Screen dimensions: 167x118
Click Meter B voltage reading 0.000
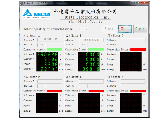coord(93,54)
